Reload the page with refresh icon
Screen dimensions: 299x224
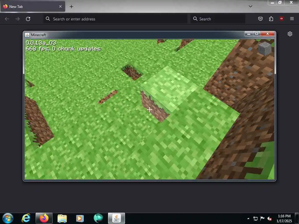coord(28,19)
